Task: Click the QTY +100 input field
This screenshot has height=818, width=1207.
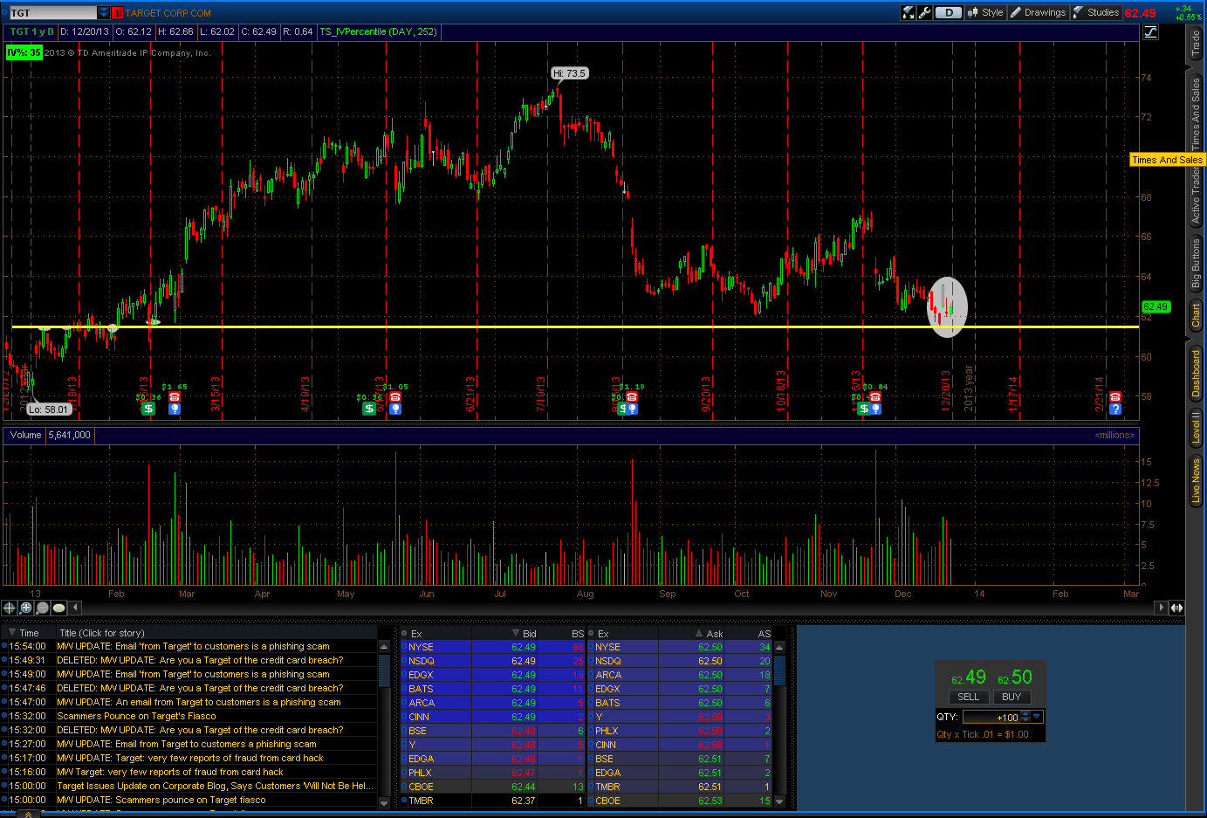Action: tap(991, 717)
